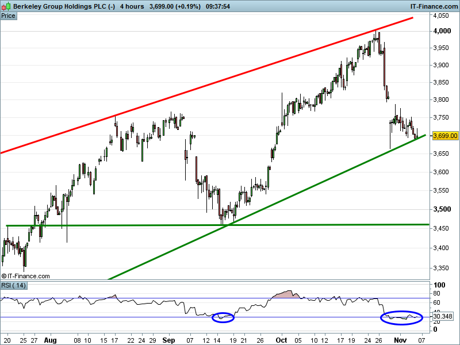Click the 09:37:54 timestamp
460x345 pixels.
218,6
